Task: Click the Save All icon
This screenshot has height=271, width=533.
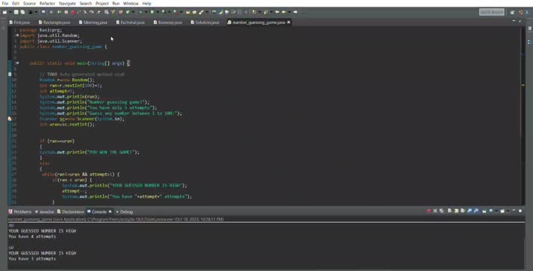Action: (23, 12)
